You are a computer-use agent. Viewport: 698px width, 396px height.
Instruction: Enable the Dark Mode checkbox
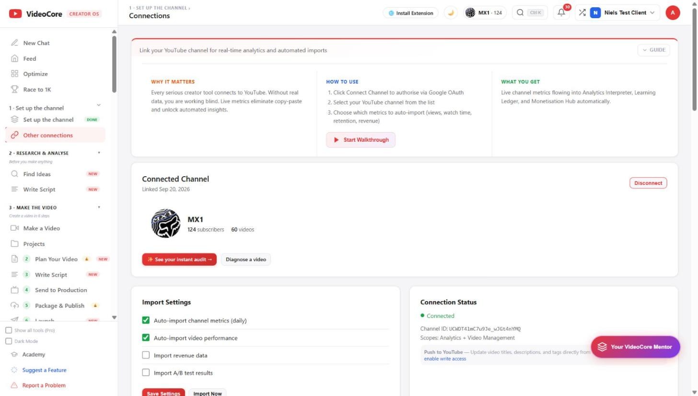click(x=9, y=341)
